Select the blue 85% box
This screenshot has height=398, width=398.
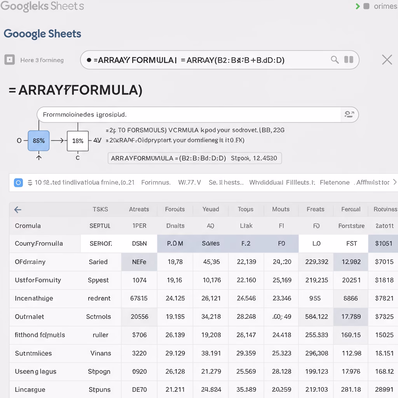click(38, 141)
